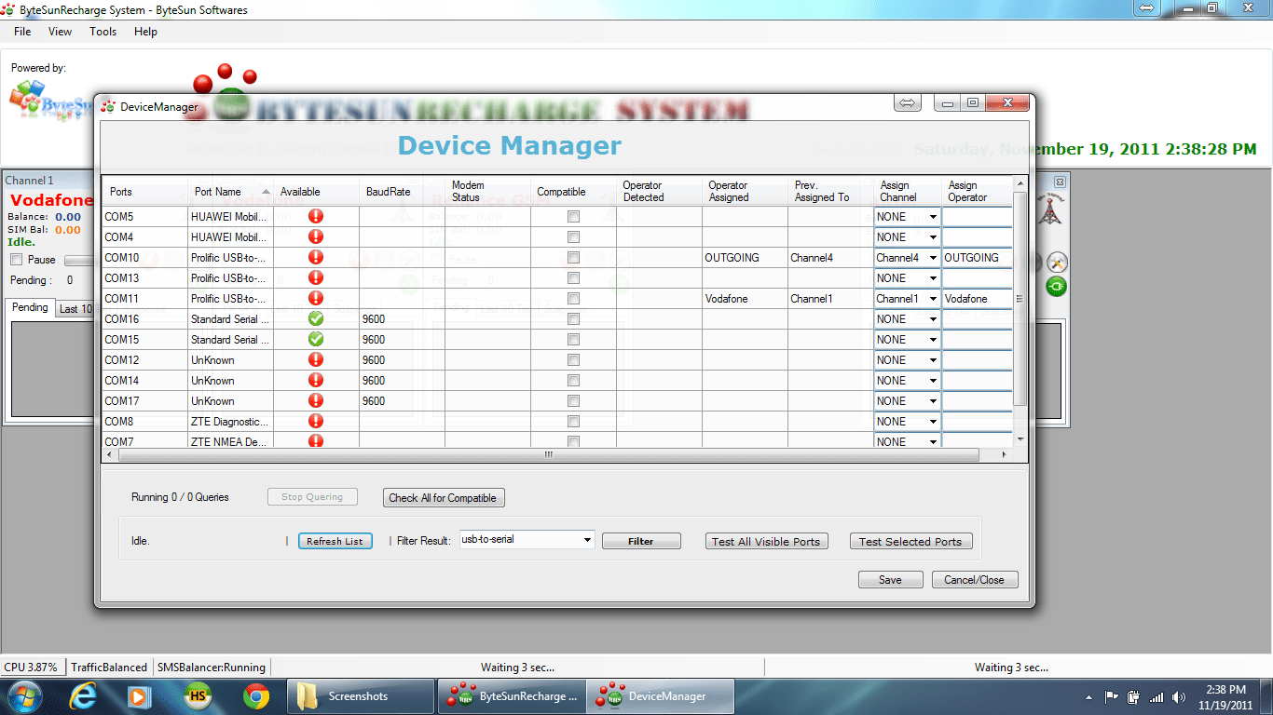Image resolution: width=1273 pixels, height=715 pixels.
Task: Tick the Compatible checkbox for COM10
Action: click(x=573, y=257)
